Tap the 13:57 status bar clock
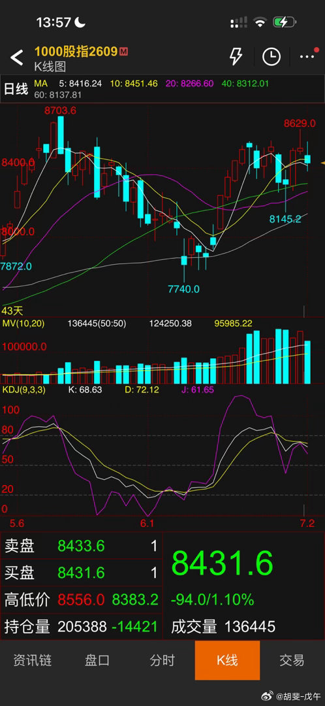 [x=54, y=22]
